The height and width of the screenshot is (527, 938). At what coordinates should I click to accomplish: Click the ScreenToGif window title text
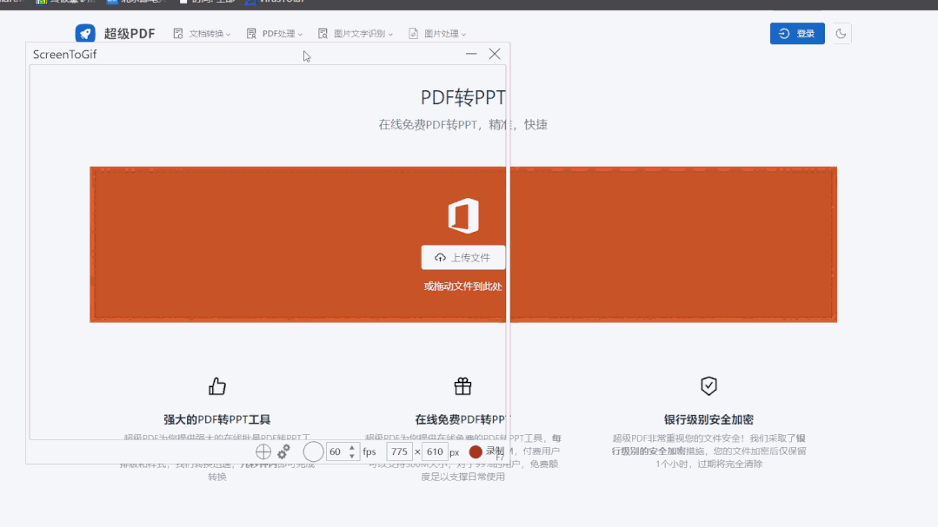(64, 55)
